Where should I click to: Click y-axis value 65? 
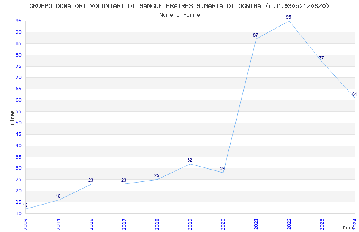click(x=19, y=89)
